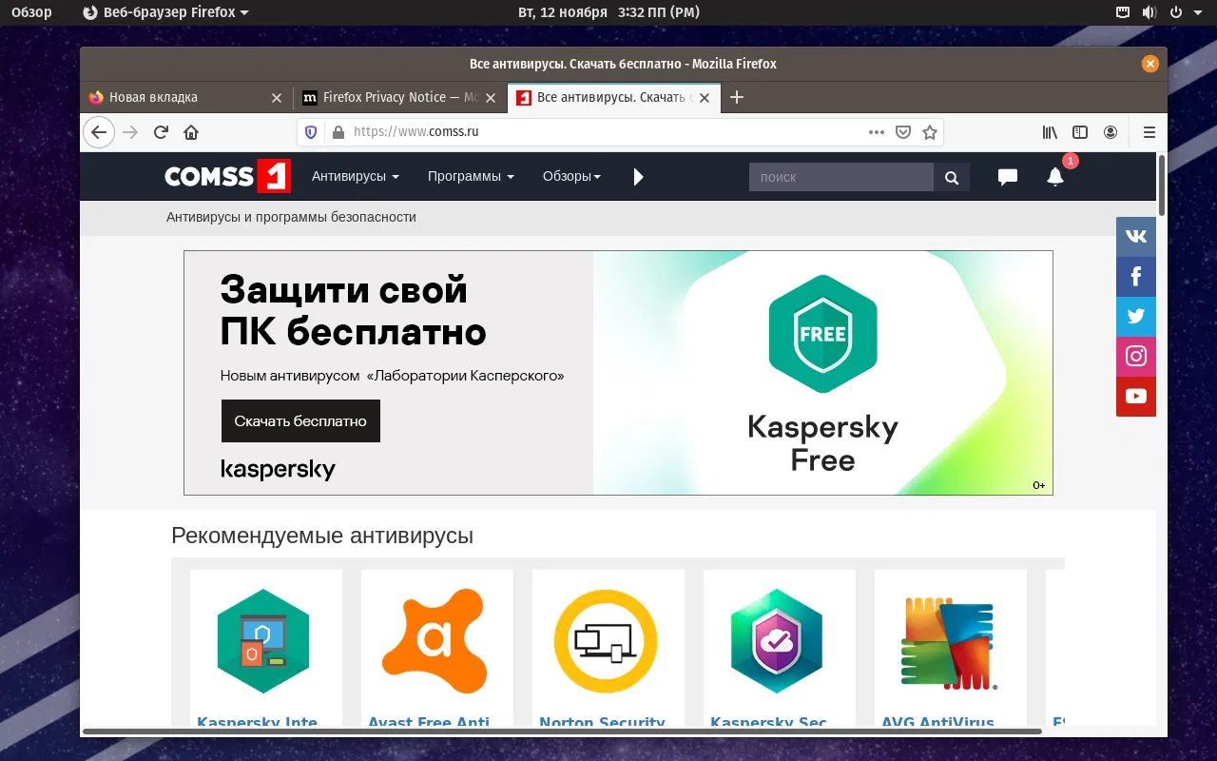Open the Twitter social page

pyautogui.click(x=1136, y=317)
